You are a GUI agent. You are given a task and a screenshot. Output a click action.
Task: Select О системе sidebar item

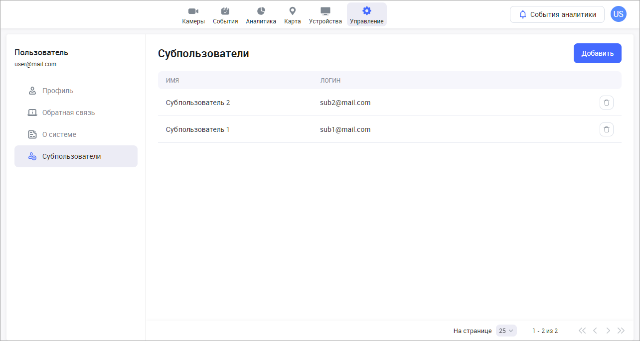point(59,134)
